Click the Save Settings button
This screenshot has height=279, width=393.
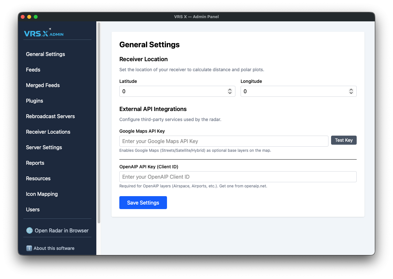tap(143, 203)
